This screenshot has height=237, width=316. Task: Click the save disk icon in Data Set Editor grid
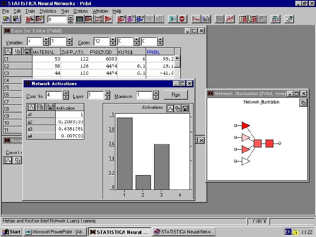point(27,51)
